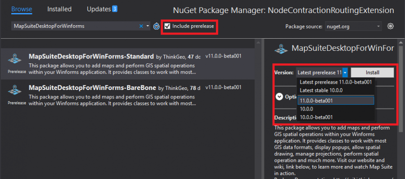Choose Latest prerelease 11.0.0-beta001 option

point(336,82)
